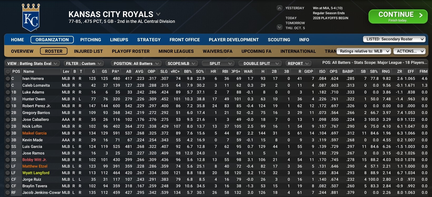
Task: Open the LINEUPS menu
Action: point(119,40)
